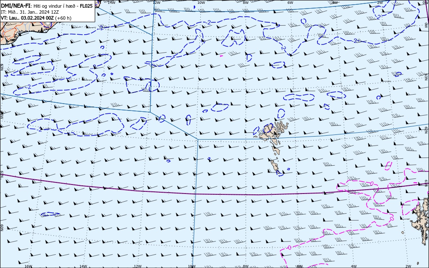Click the "8W" longitude label on bottom edge
The width and height of the screenshot is (429, 268).
pos(246,266)
